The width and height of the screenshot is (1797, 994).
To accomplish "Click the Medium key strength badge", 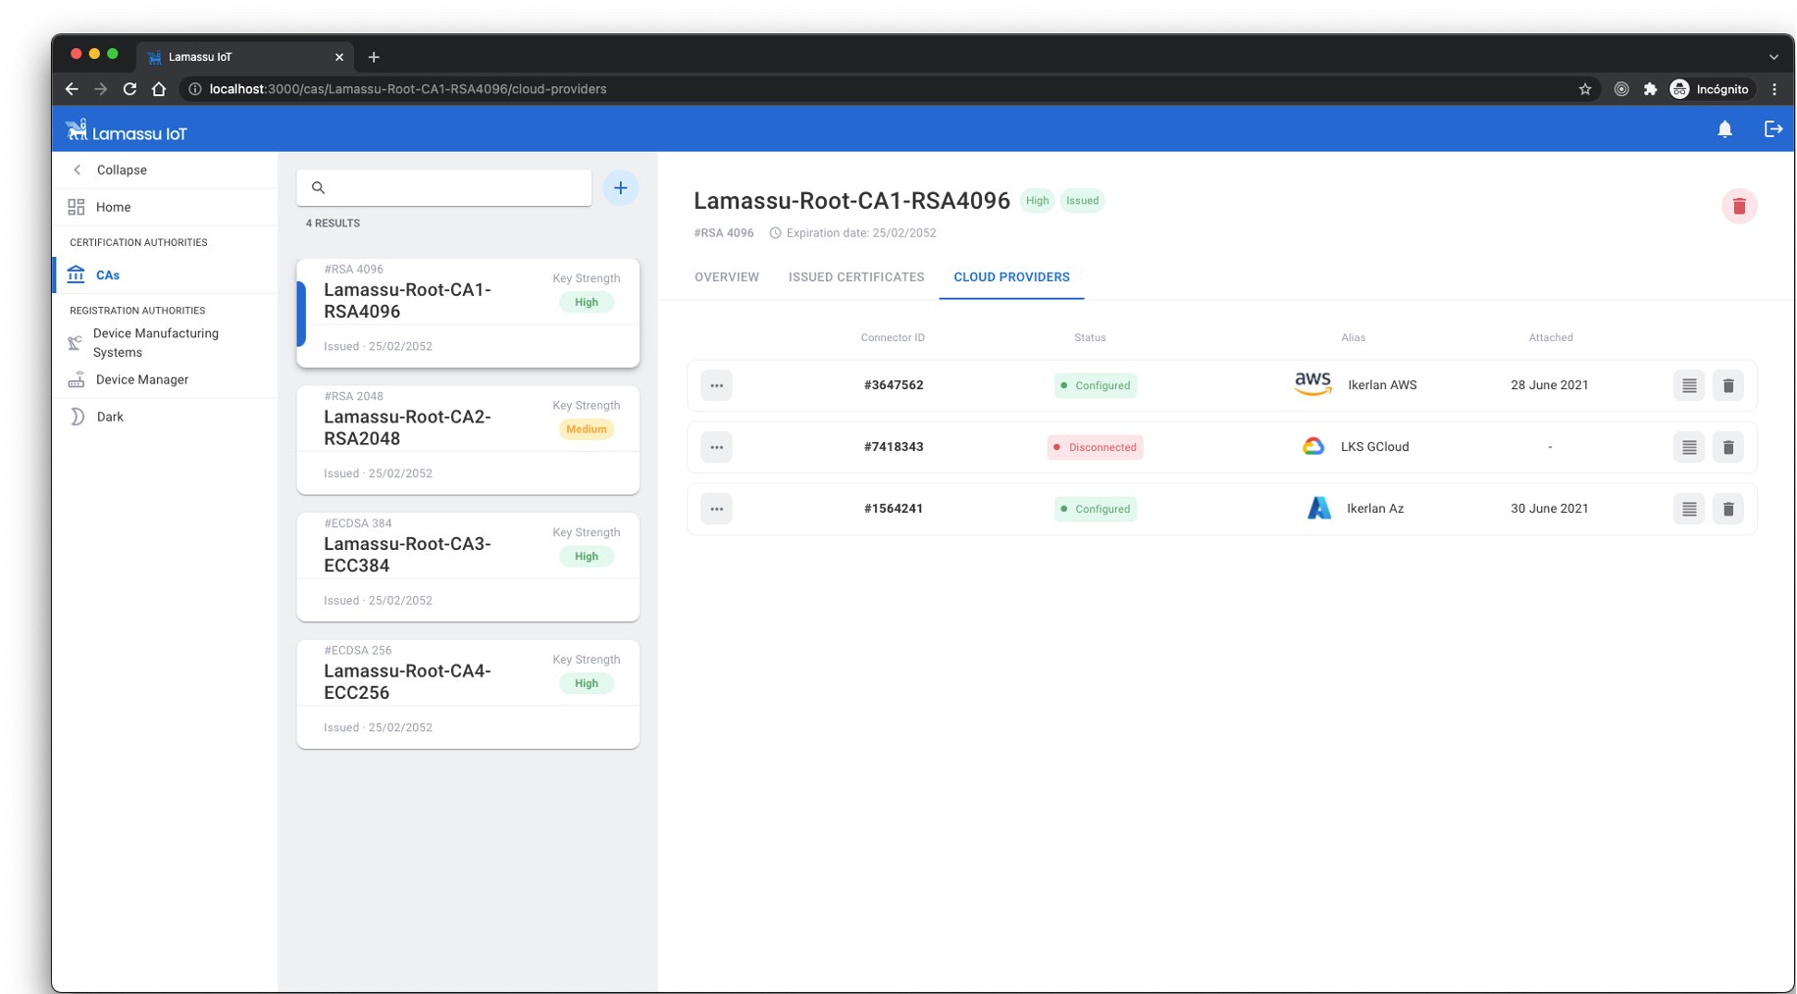I will 587,429.
